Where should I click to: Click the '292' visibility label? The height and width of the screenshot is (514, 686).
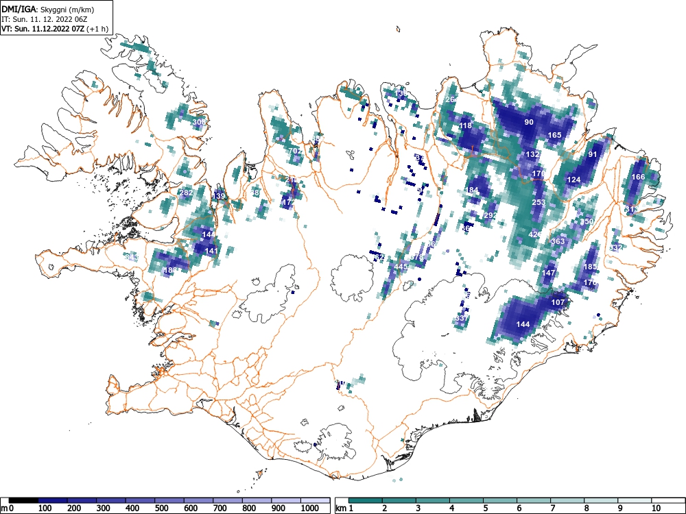coord(490,215)
